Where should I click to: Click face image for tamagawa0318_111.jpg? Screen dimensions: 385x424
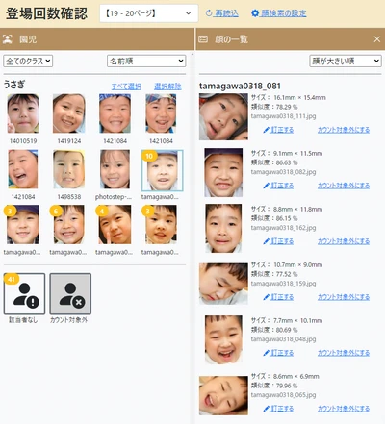223,116
